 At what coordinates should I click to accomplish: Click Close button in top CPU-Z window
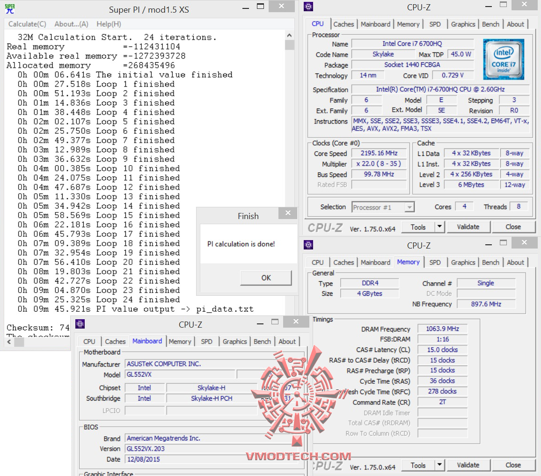[x=513, y=227]
